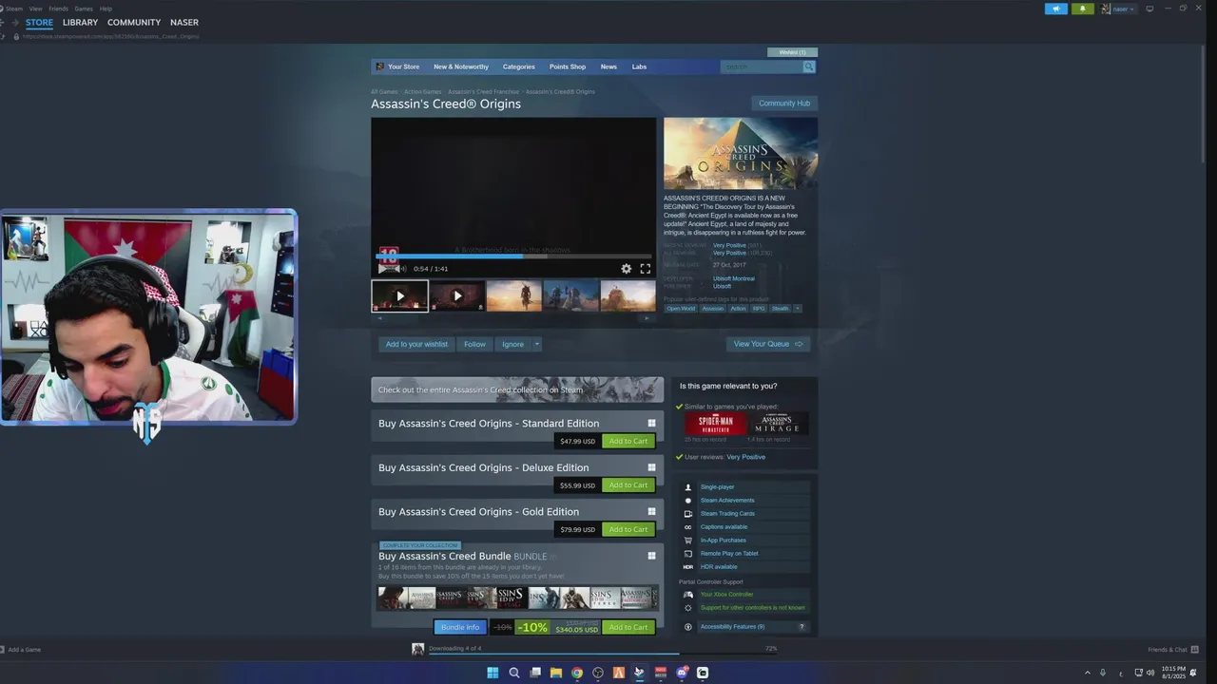Click the Xbox Controller gamepad icon
The width and height of the screenshot is (1217, 684).
click(x=688, y=595)
